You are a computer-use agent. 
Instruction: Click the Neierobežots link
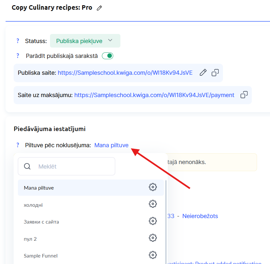(200, 216)
